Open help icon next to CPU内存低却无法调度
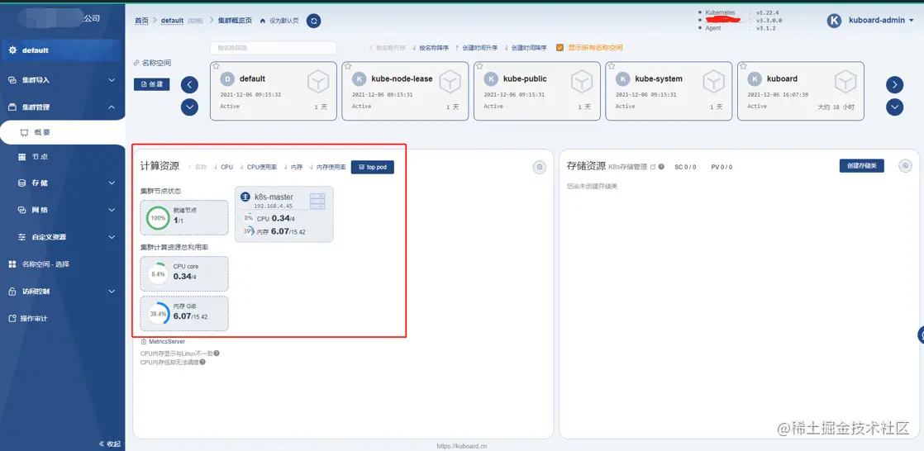This screenshot has height=451, width=924. (x=202, y=362)
